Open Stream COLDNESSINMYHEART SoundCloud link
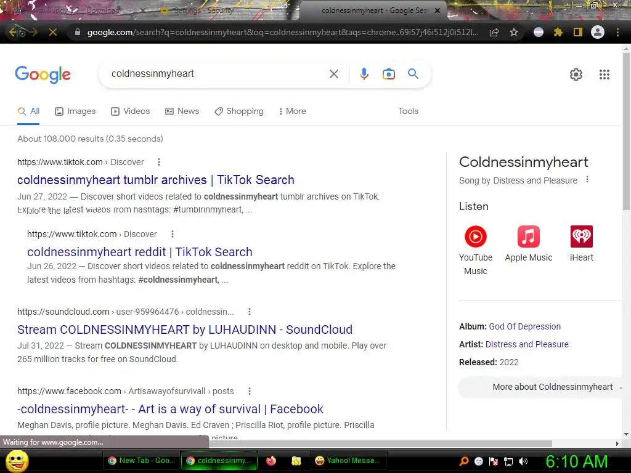 click(185, 329)
